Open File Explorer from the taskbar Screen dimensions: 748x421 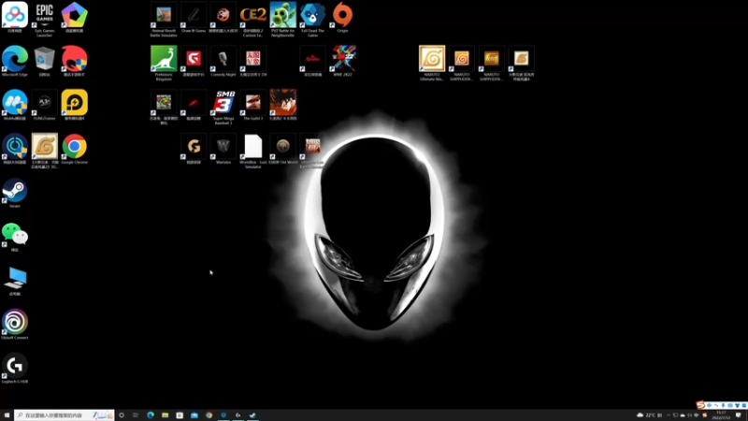(165, 415)
